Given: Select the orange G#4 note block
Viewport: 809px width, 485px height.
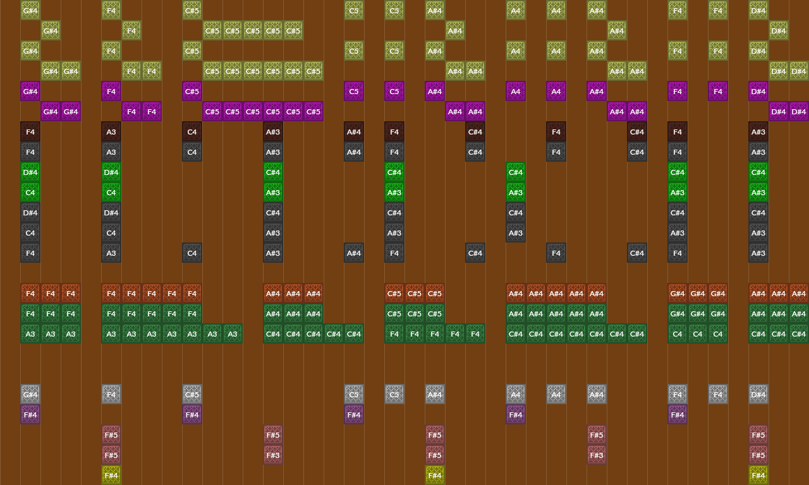Looking at the screenshot, I should [x=678, y=293].
